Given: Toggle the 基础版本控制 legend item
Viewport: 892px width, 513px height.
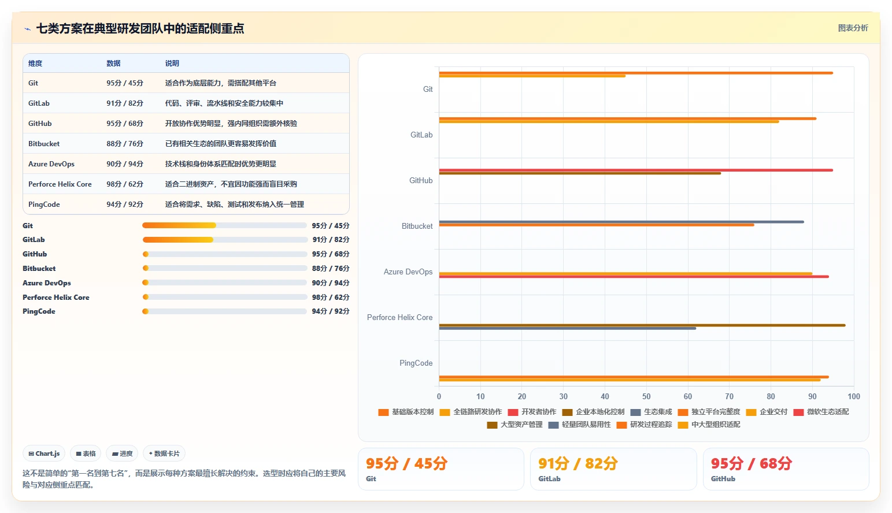Looking at the screenshot, I should click(x=406, y=412).
